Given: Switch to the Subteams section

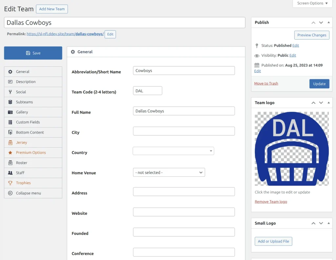Looking at the screenshot, I should 33,102.
